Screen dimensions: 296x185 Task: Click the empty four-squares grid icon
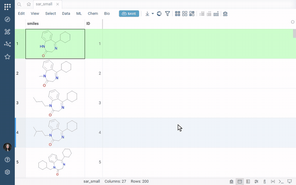pos(185,14)
